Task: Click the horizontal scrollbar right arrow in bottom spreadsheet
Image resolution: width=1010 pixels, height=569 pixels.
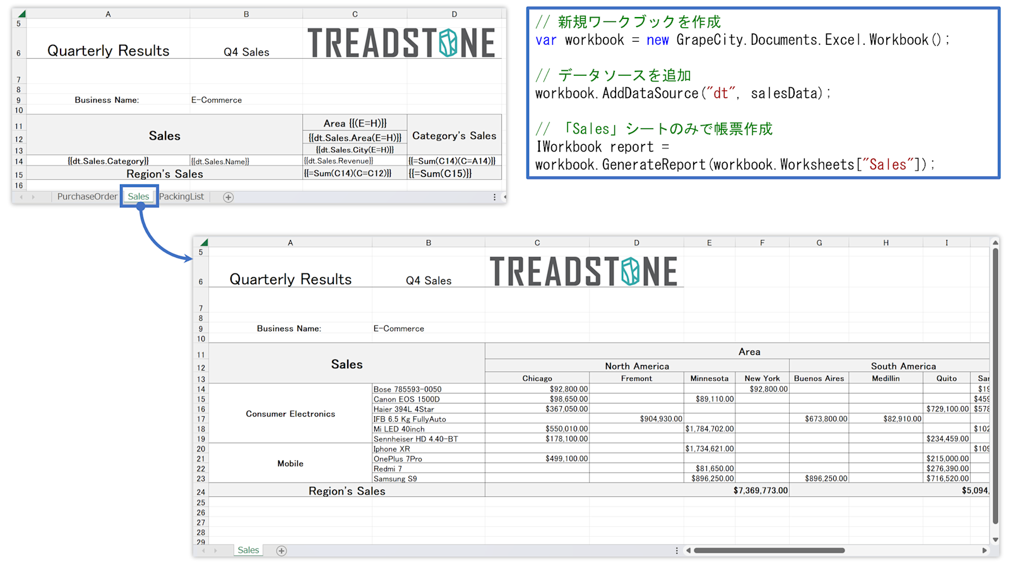Action: 984,551
